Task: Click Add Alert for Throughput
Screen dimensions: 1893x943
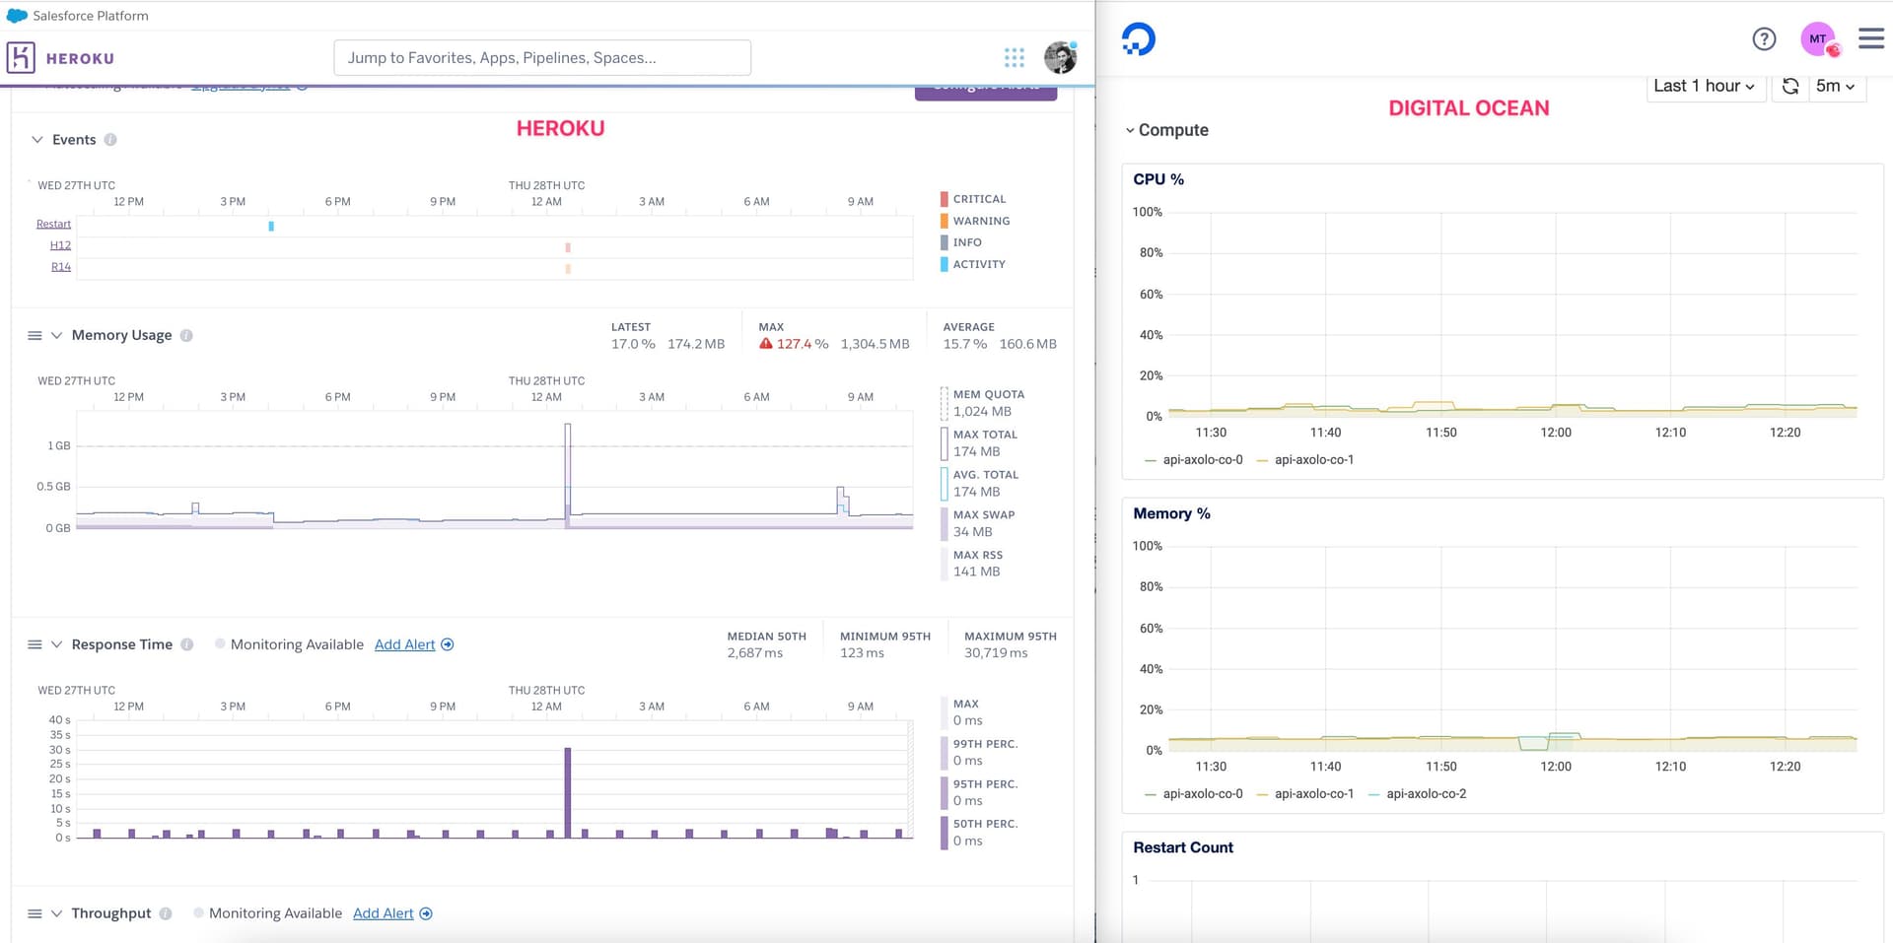Action: (384, 913)
